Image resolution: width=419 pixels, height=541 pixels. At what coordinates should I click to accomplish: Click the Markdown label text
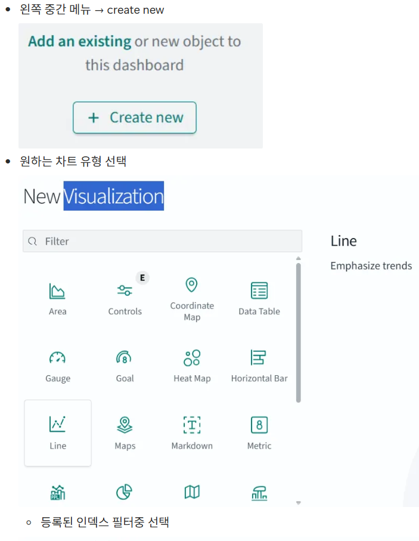click(x=192, y=446)
